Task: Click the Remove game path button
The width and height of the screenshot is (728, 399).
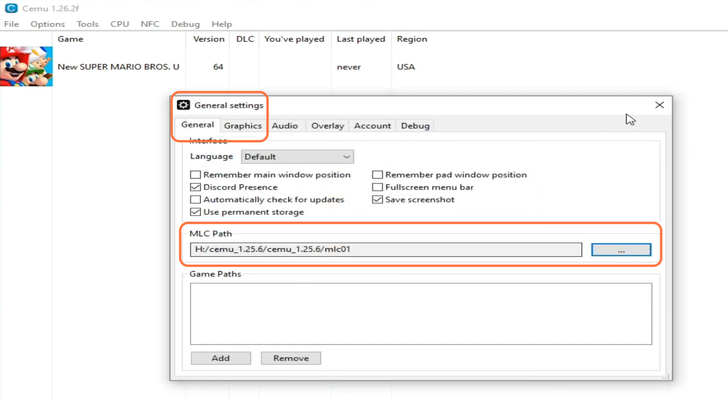Action: tap(291, 358)
